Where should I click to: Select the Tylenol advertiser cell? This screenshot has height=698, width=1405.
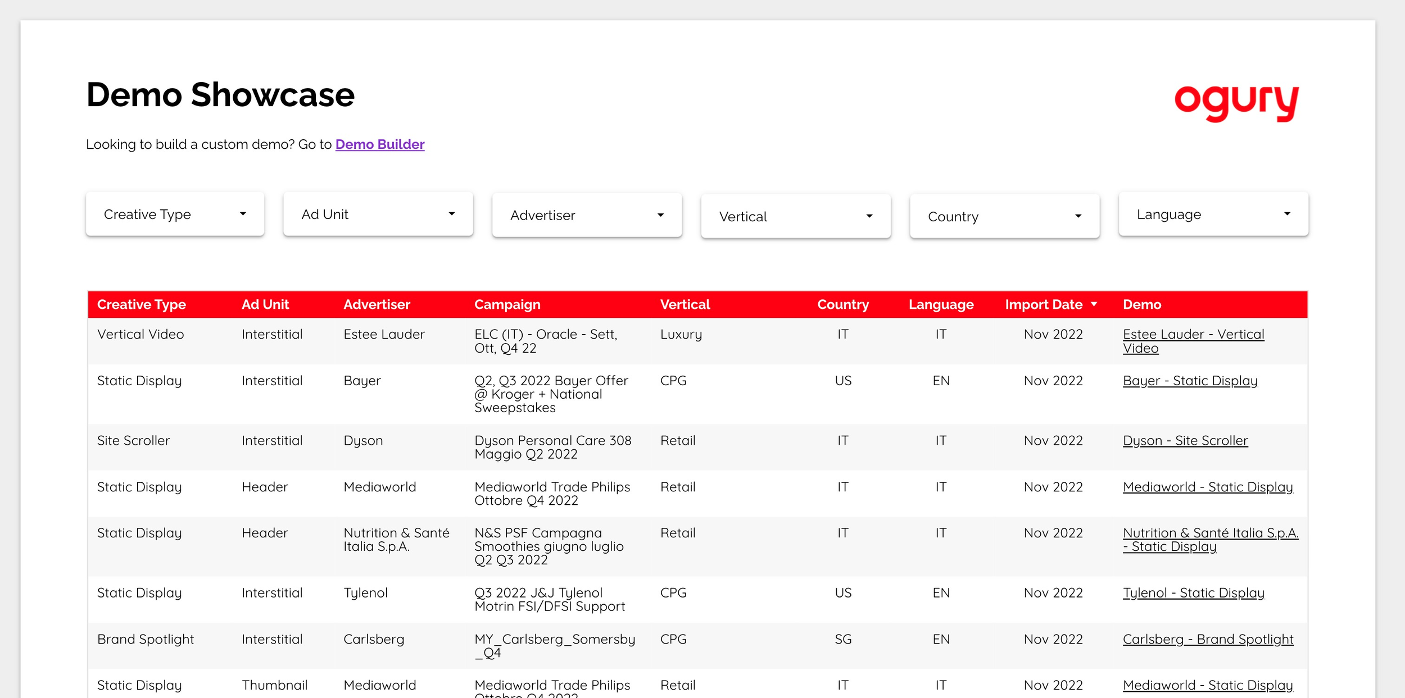365,593
